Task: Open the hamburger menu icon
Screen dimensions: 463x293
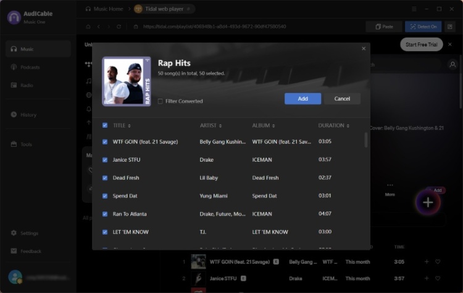Action: coord(414,9)
